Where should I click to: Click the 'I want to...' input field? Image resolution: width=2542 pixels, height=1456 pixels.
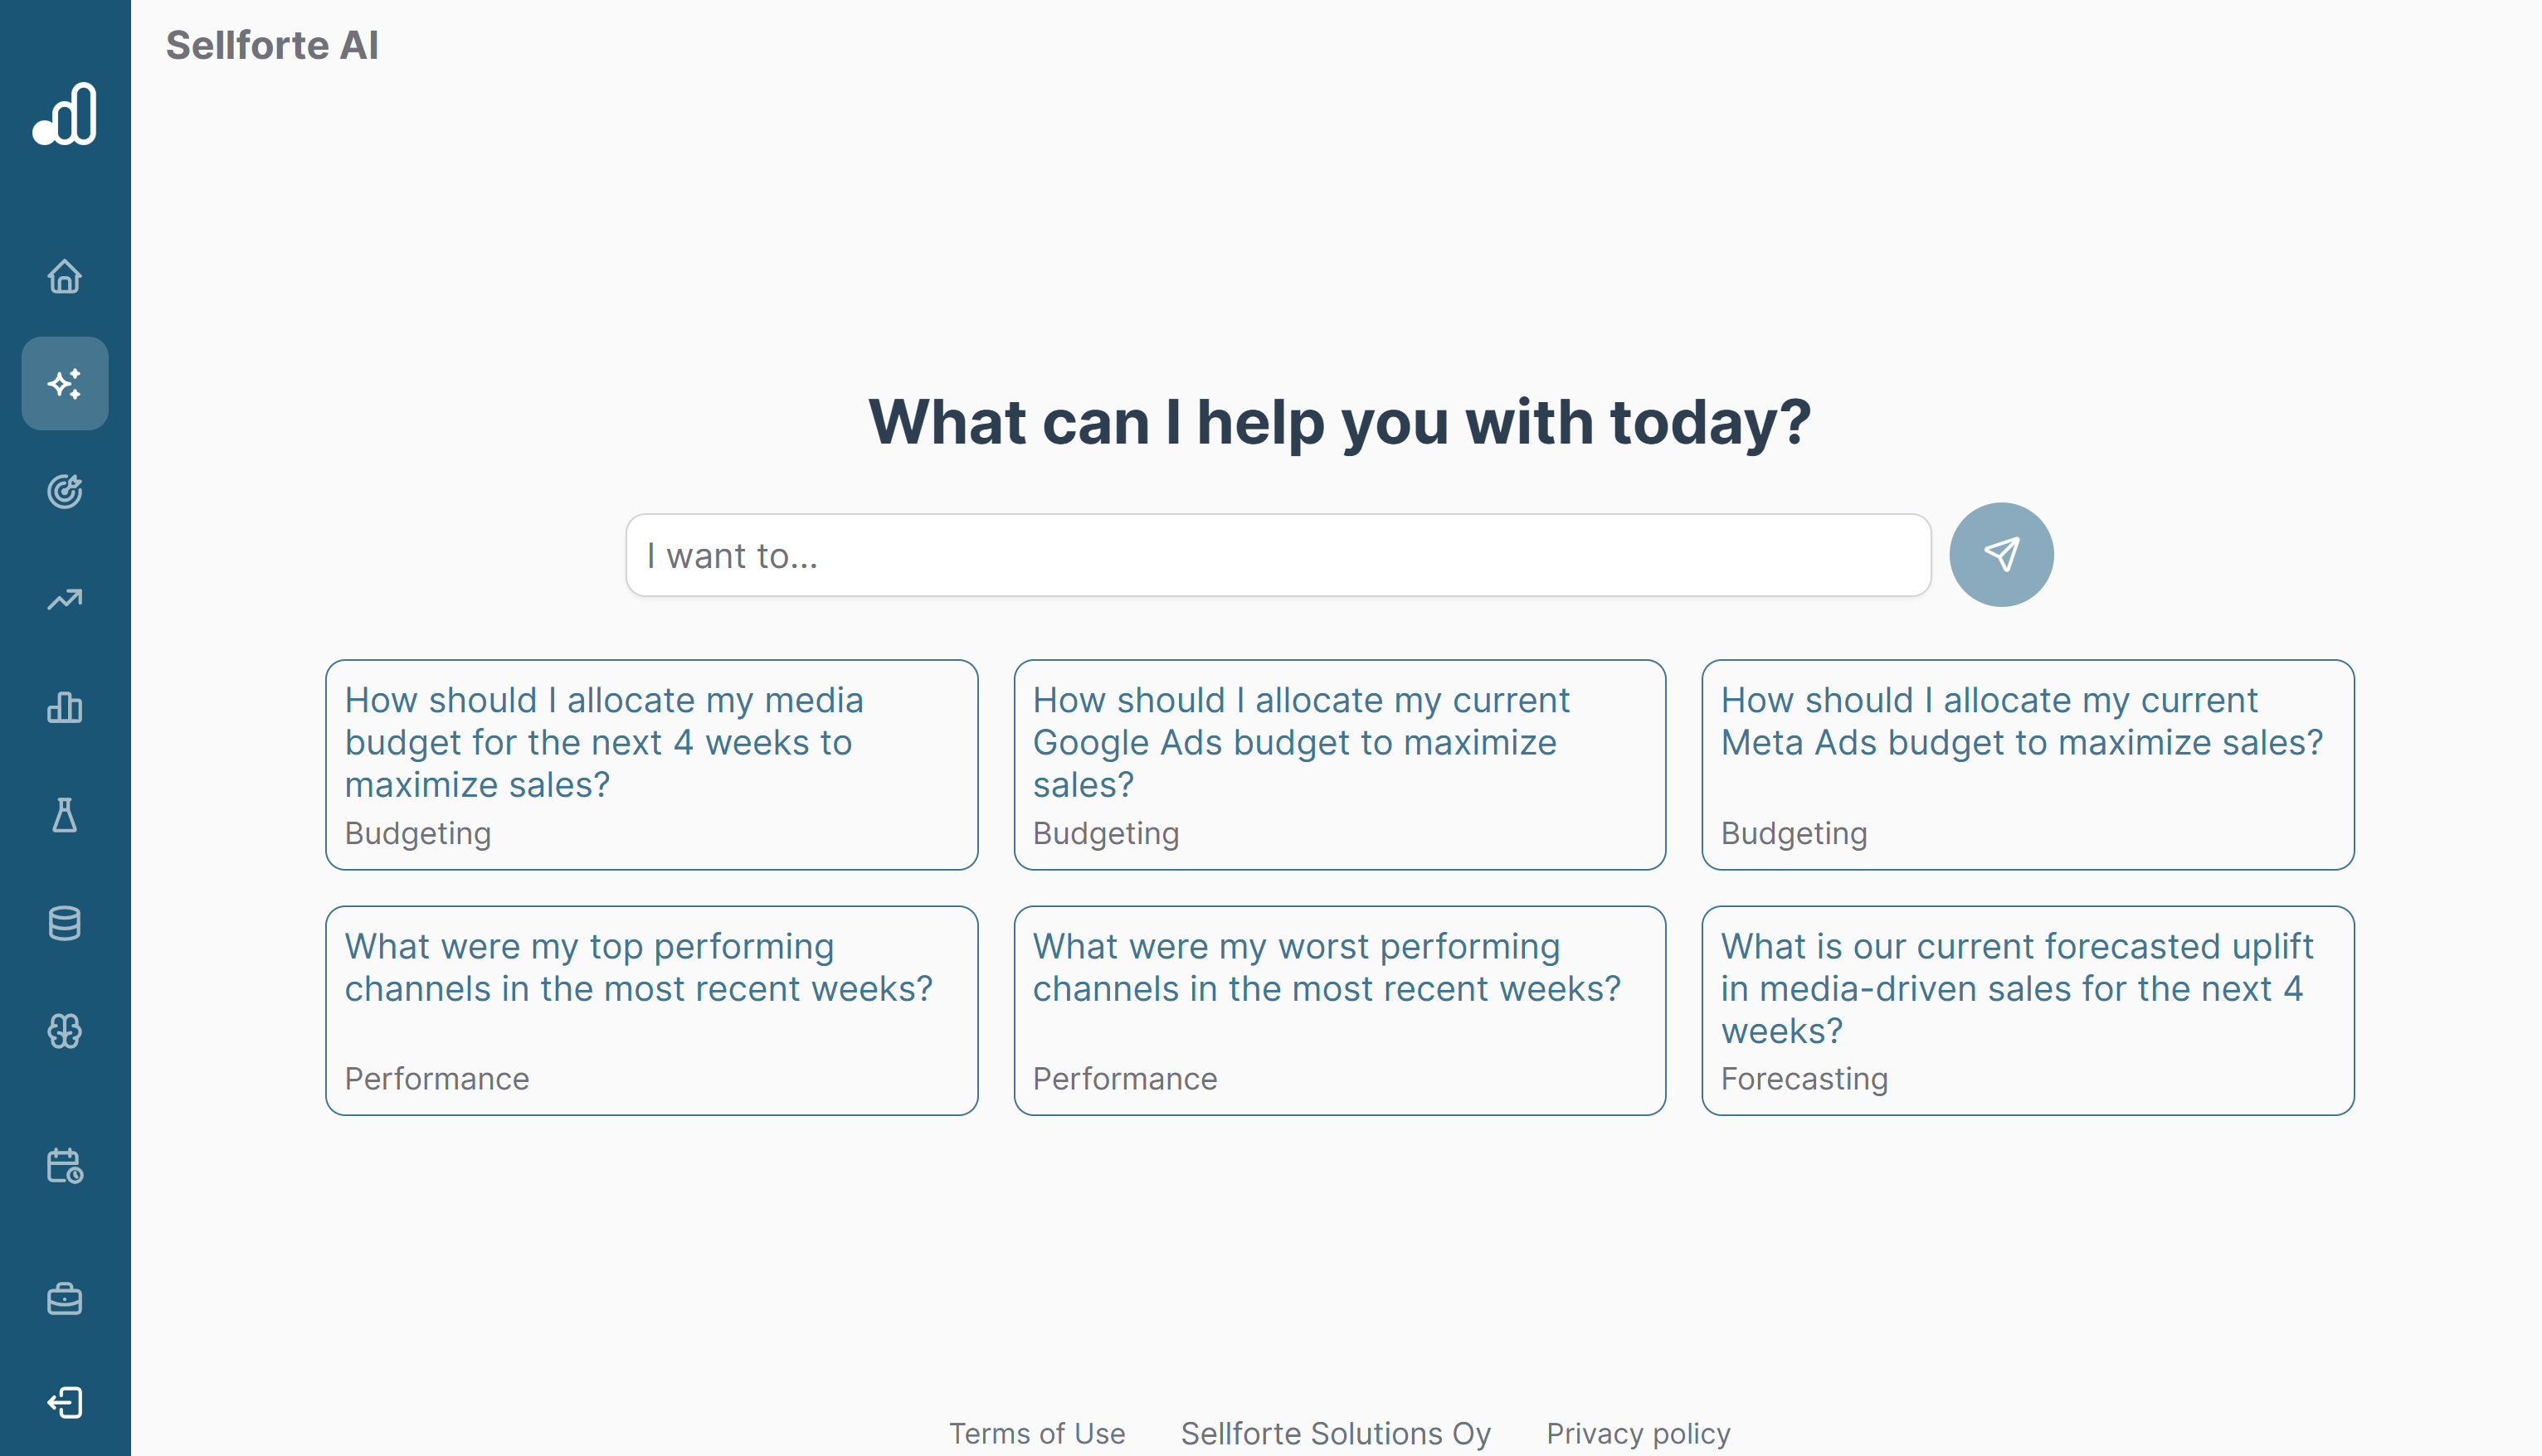(1277, 555)
